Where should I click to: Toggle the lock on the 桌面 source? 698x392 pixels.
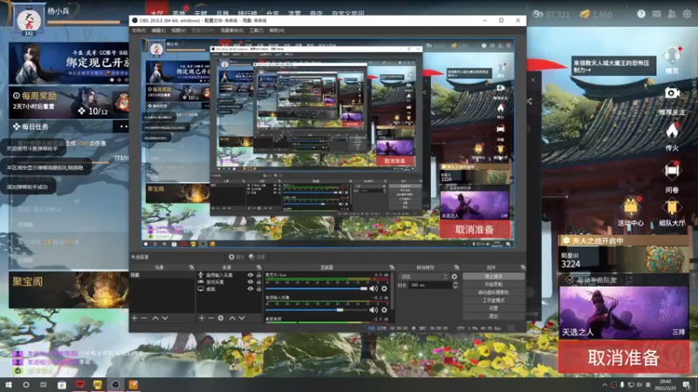click(258, 289)
